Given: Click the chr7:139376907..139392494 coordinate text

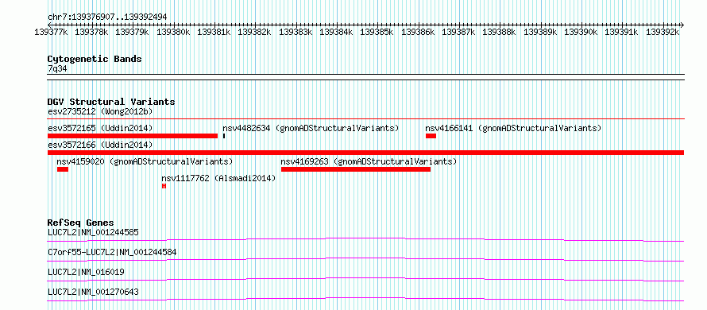Looking at the screenshot, I should coord(107,17).
